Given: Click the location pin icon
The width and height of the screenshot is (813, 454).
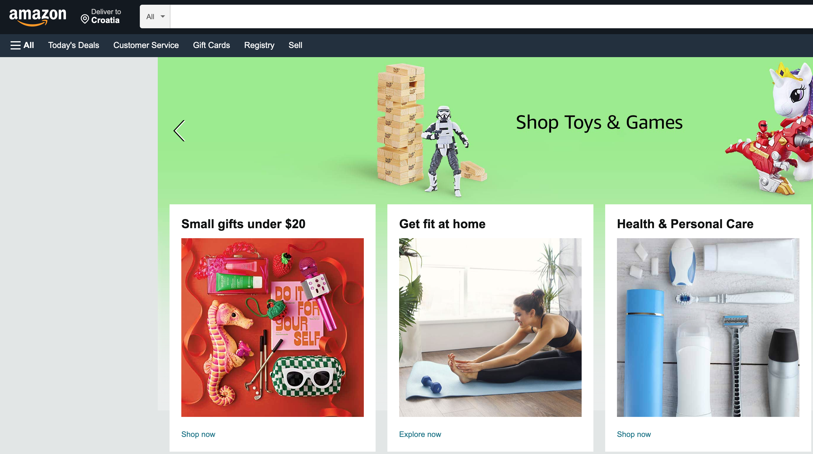Looking at the screenshot, I should click(x=84, y=19).
